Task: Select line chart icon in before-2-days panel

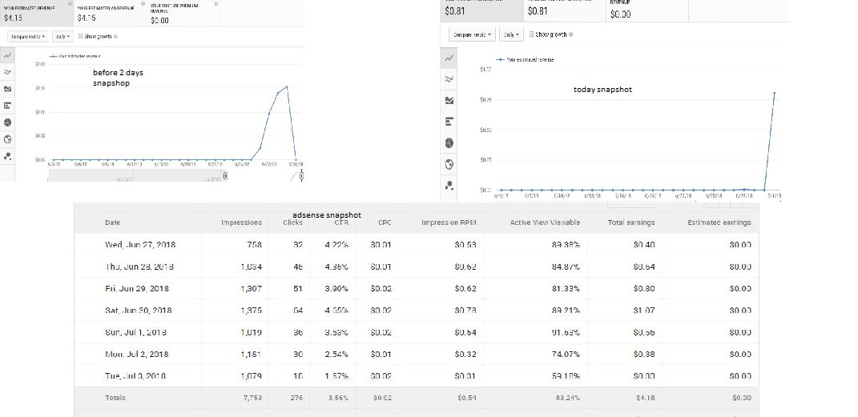Action: click(7, 56)
